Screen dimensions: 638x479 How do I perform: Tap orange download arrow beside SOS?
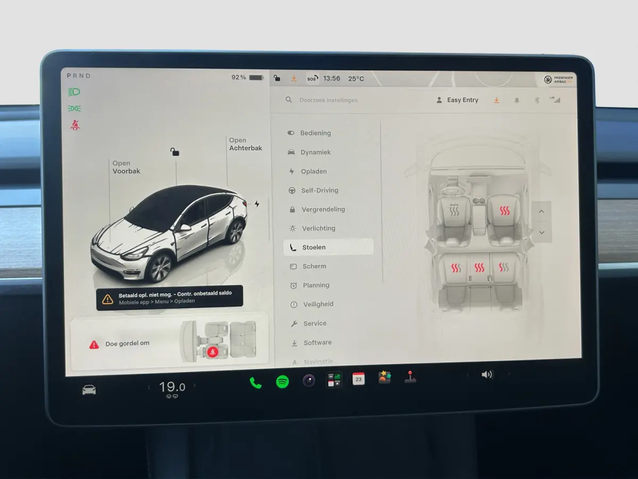[x=293, y=78]
